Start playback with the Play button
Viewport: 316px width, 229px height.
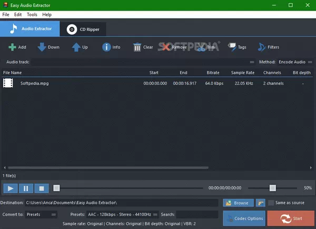pos(11,188)
